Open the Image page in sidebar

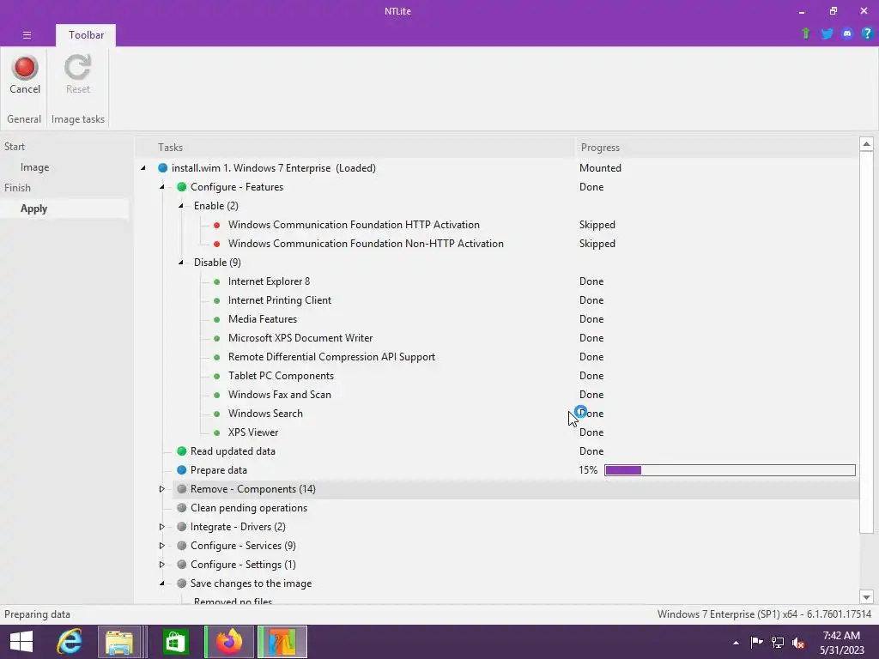pos(34,167)
